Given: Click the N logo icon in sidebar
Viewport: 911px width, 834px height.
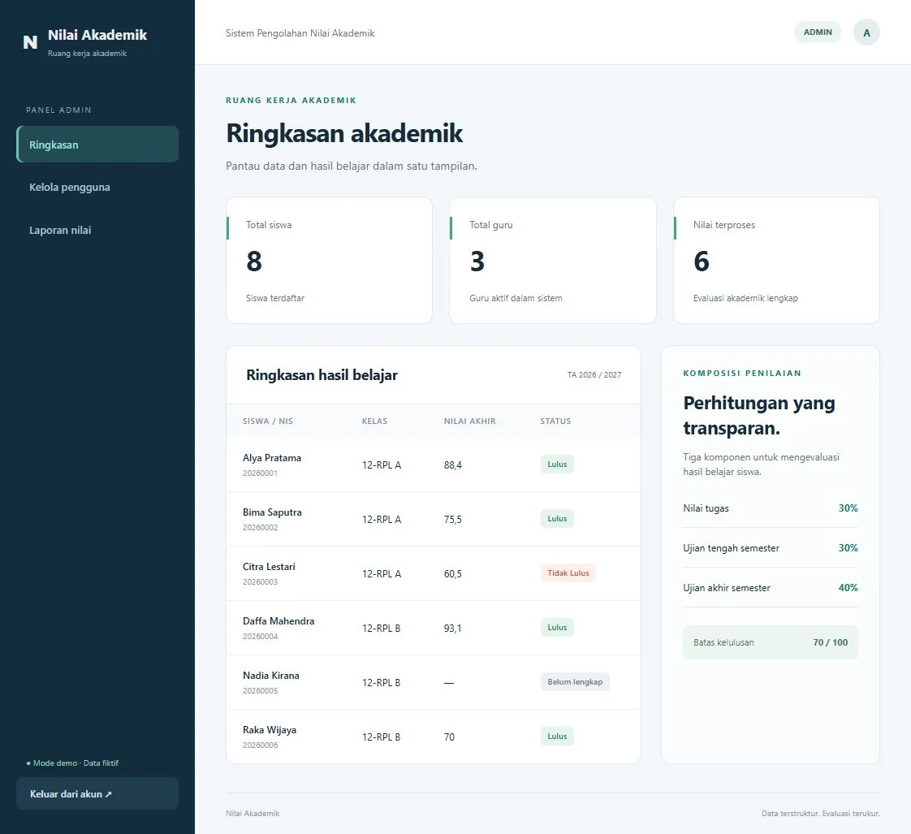Looking at the screenshot, I should (30, 42).
